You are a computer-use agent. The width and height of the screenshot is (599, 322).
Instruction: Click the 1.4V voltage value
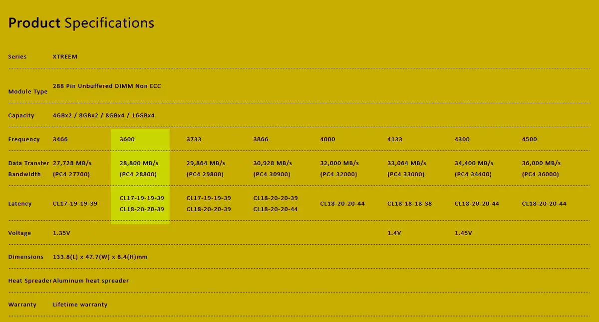[395, 233]
